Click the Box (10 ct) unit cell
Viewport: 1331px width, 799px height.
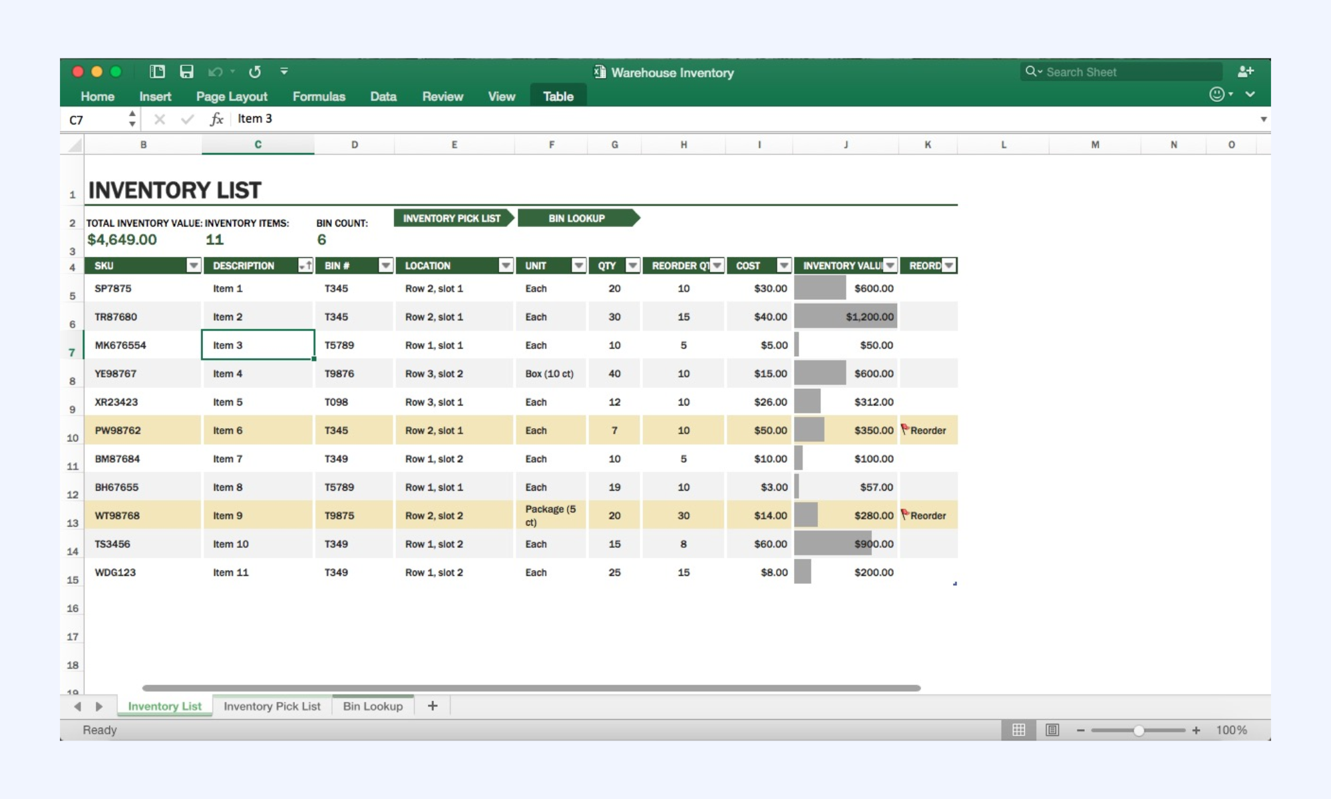(x=550, y=374)
